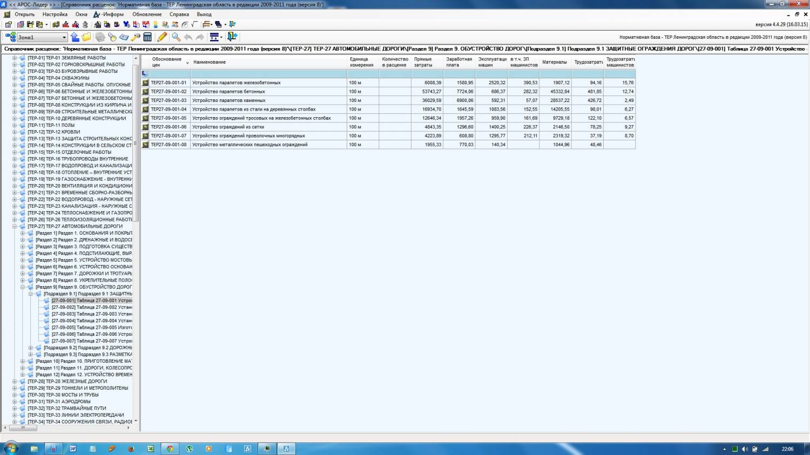This screenshot has width=810, height=455.
Task: Click the flashlight icon in the toolbar
Action: 112,37
